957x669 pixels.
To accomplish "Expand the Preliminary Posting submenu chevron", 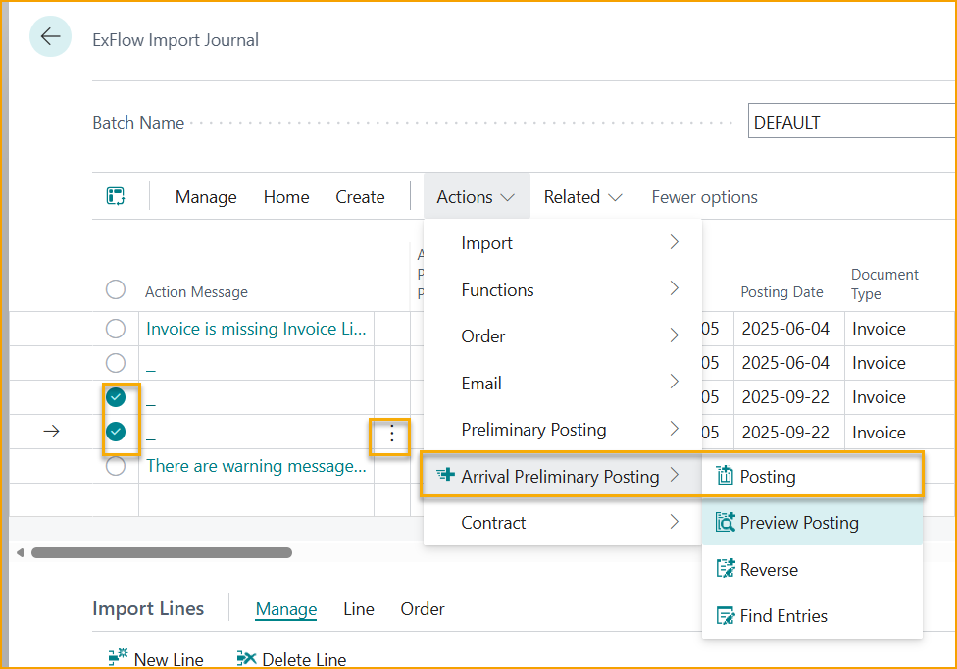I will point(675,429).
